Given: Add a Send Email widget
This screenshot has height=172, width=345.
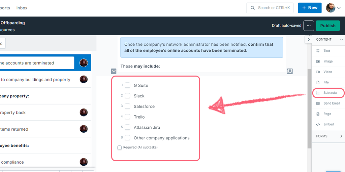Looking at the screenshot, I should pyautogui.click(x=331, y=103).
